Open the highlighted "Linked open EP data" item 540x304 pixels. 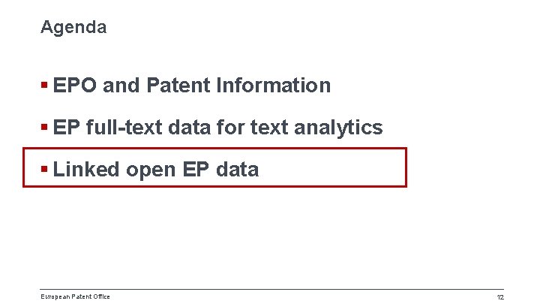156,170
